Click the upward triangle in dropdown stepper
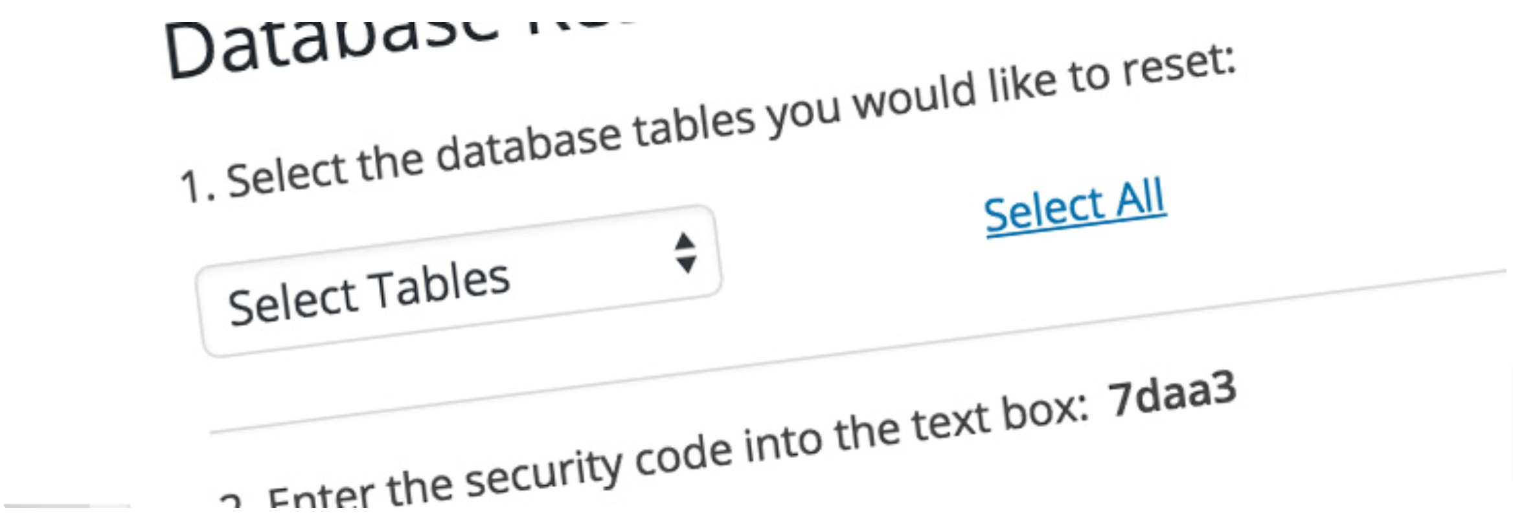This screenshot has width=1513, height=515. (x=685, y=241)
